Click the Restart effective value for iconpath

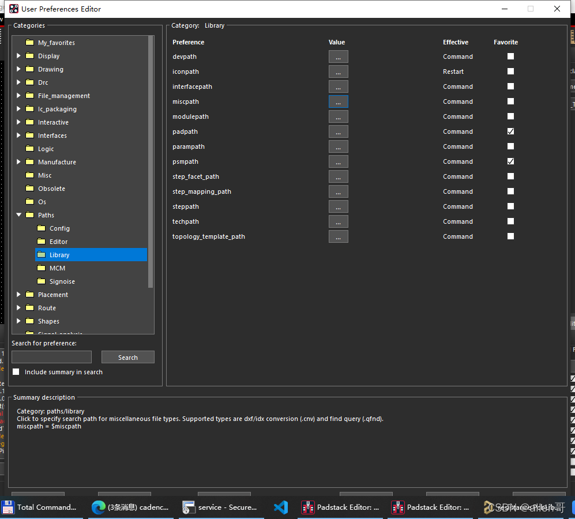(453, 72)
